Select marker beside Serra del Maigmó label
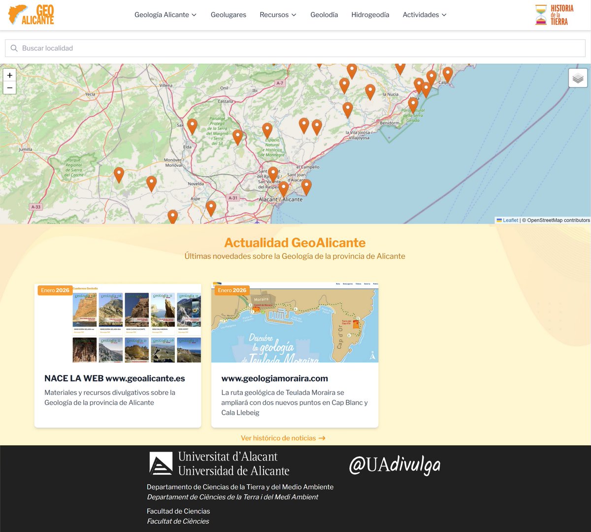This screenshot has width=591, height=532. (x=237, y=137)
